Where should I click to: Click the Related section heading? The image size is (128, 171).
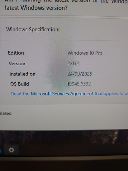(6, 113)
